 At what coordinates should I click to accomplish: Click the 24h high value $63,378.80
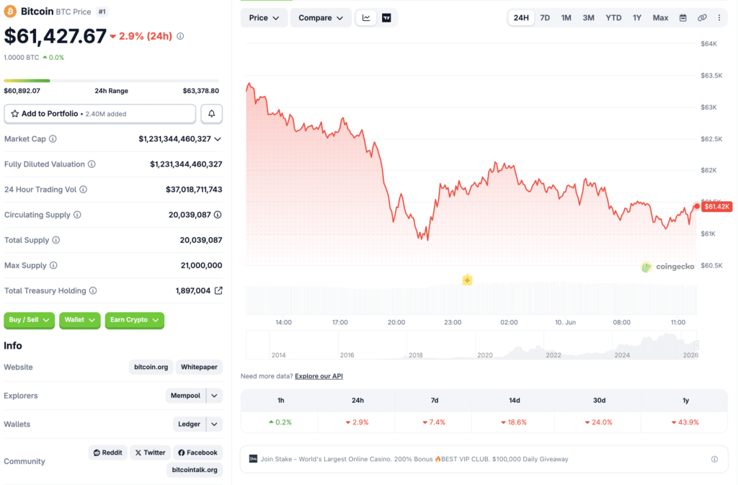pyautogui.click(x=201, y=91)
